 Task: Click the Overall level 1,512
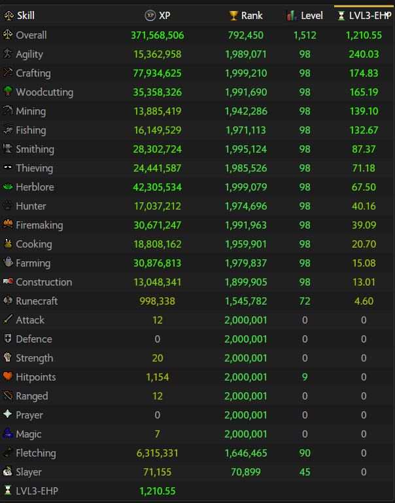pyautogui.click(x=305, y=35)
